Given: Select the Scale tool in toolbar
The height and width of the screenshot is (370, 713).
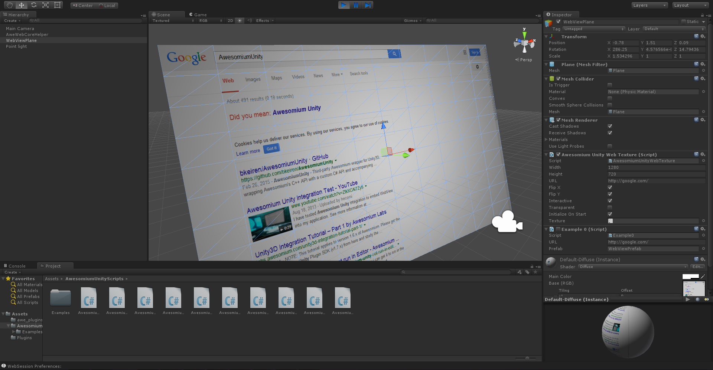Looking at the screenshot, I should [x=45, y=5].
